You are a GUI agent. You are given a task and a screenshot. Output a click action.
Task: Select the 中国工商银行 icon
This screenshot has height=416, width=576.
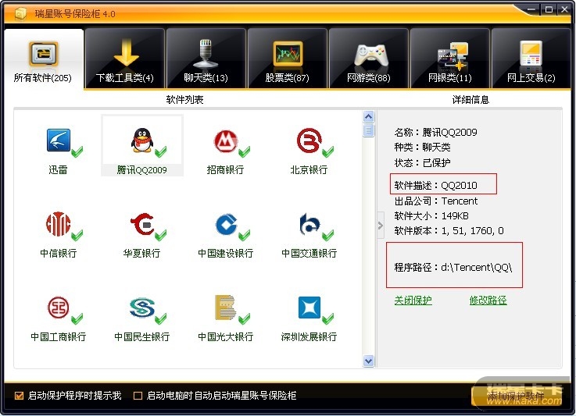point(58,308)
